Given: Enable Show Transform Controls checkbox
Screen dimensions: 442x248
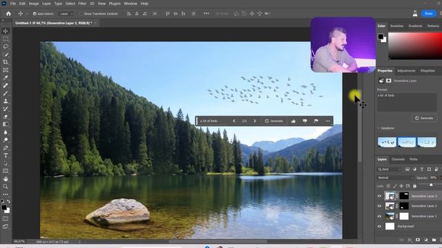Looking at the screenshot, I should coord(81,14).
